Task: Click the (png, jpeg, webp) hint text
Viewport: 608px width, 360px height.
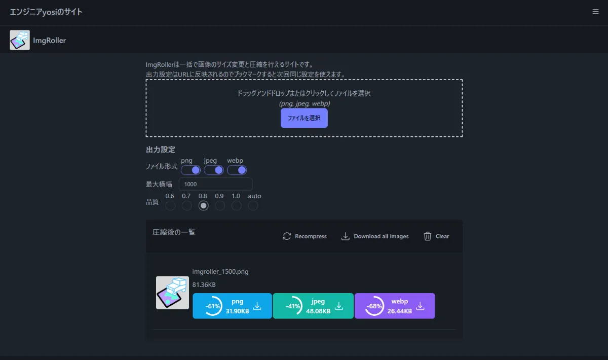Action: (x=305, y=103)
